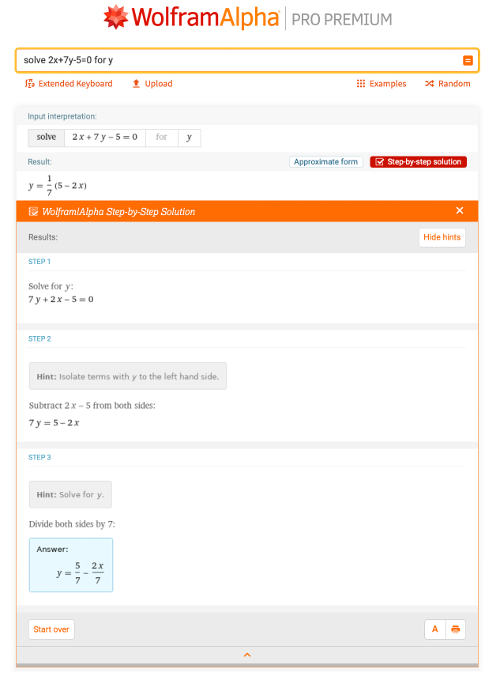
Task: Toggle the Step-by-step solution button
Action: coord(418,162)
